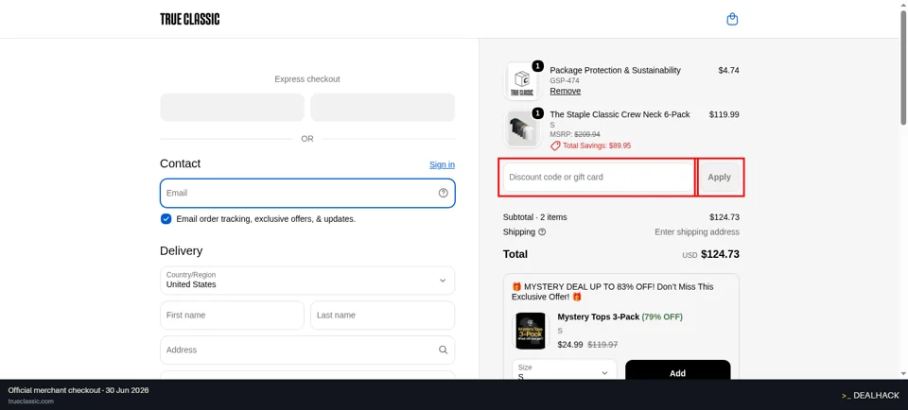Click the Shipping info question mark icon
This screenshot has width=908, height=410.
coord(542,231)
